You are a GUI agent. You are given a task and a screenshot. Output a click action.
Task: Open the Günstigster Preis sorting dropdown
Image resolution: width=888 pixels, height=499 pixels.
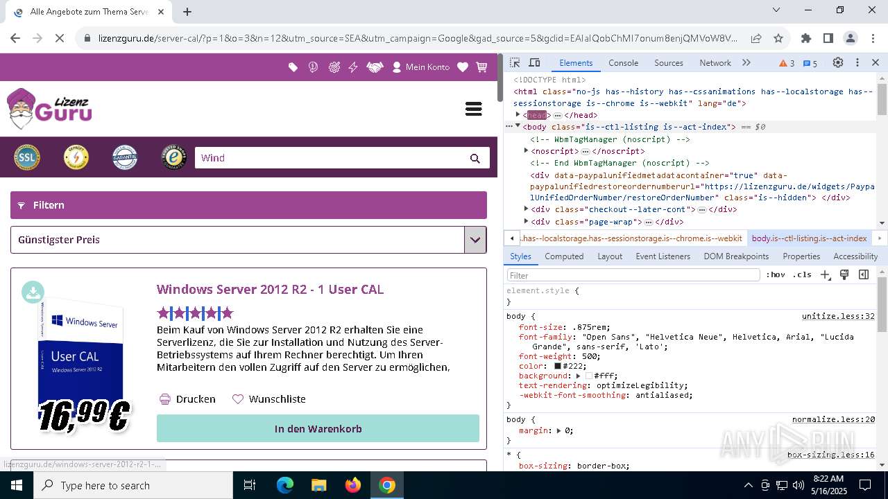coord(248,240)
